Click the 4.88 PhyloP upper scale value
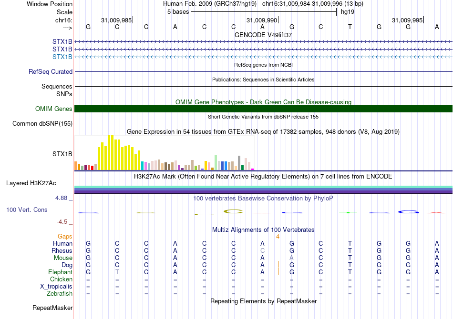The width and height of the screenshot is (453, 319). [x=61, y=198]
